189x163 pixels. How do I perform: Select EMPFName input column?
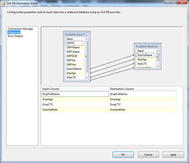point(74,47)
